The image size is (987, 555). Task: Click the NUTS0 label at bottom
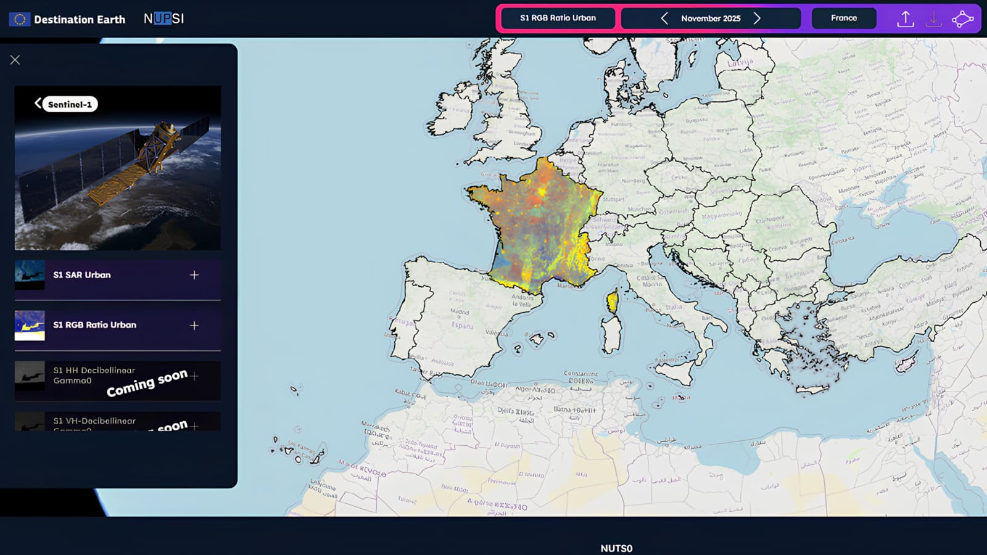coord(616,548)
